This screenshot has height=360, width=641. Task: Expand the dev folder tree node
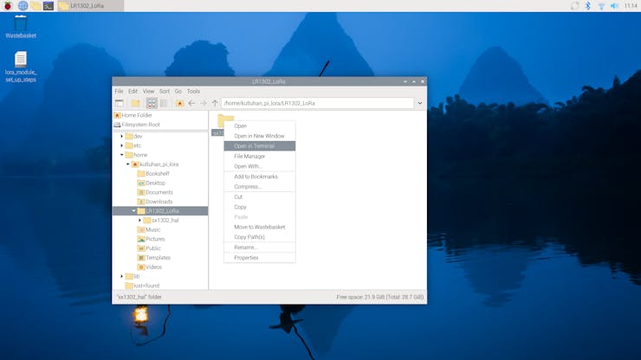(x=122, y=137)
